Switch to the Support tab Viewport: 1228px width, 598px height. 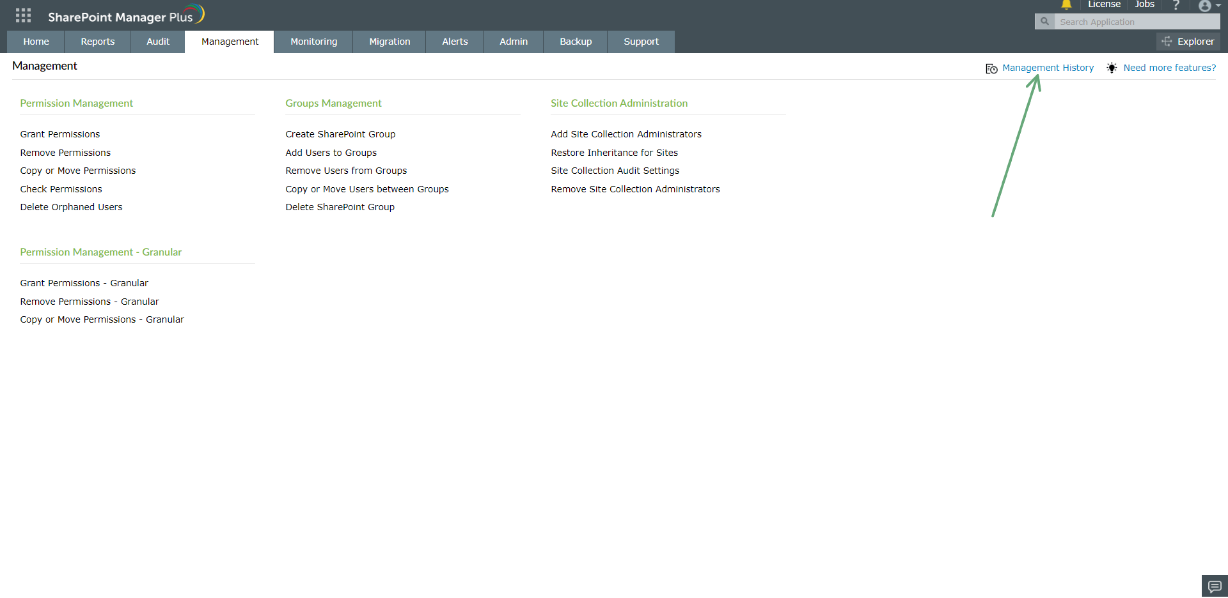[x=641, y=42]
